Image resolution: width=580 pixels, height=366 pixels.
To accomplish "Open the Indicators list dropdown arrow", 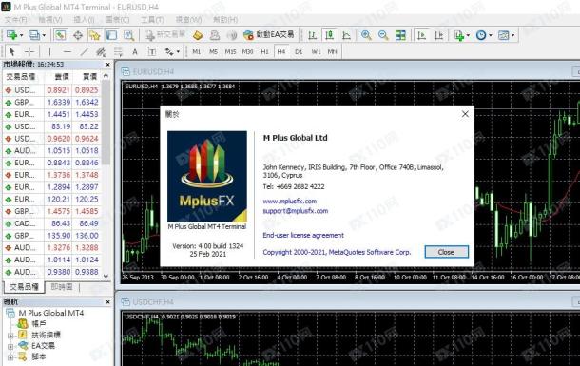I will click(469, 35).
